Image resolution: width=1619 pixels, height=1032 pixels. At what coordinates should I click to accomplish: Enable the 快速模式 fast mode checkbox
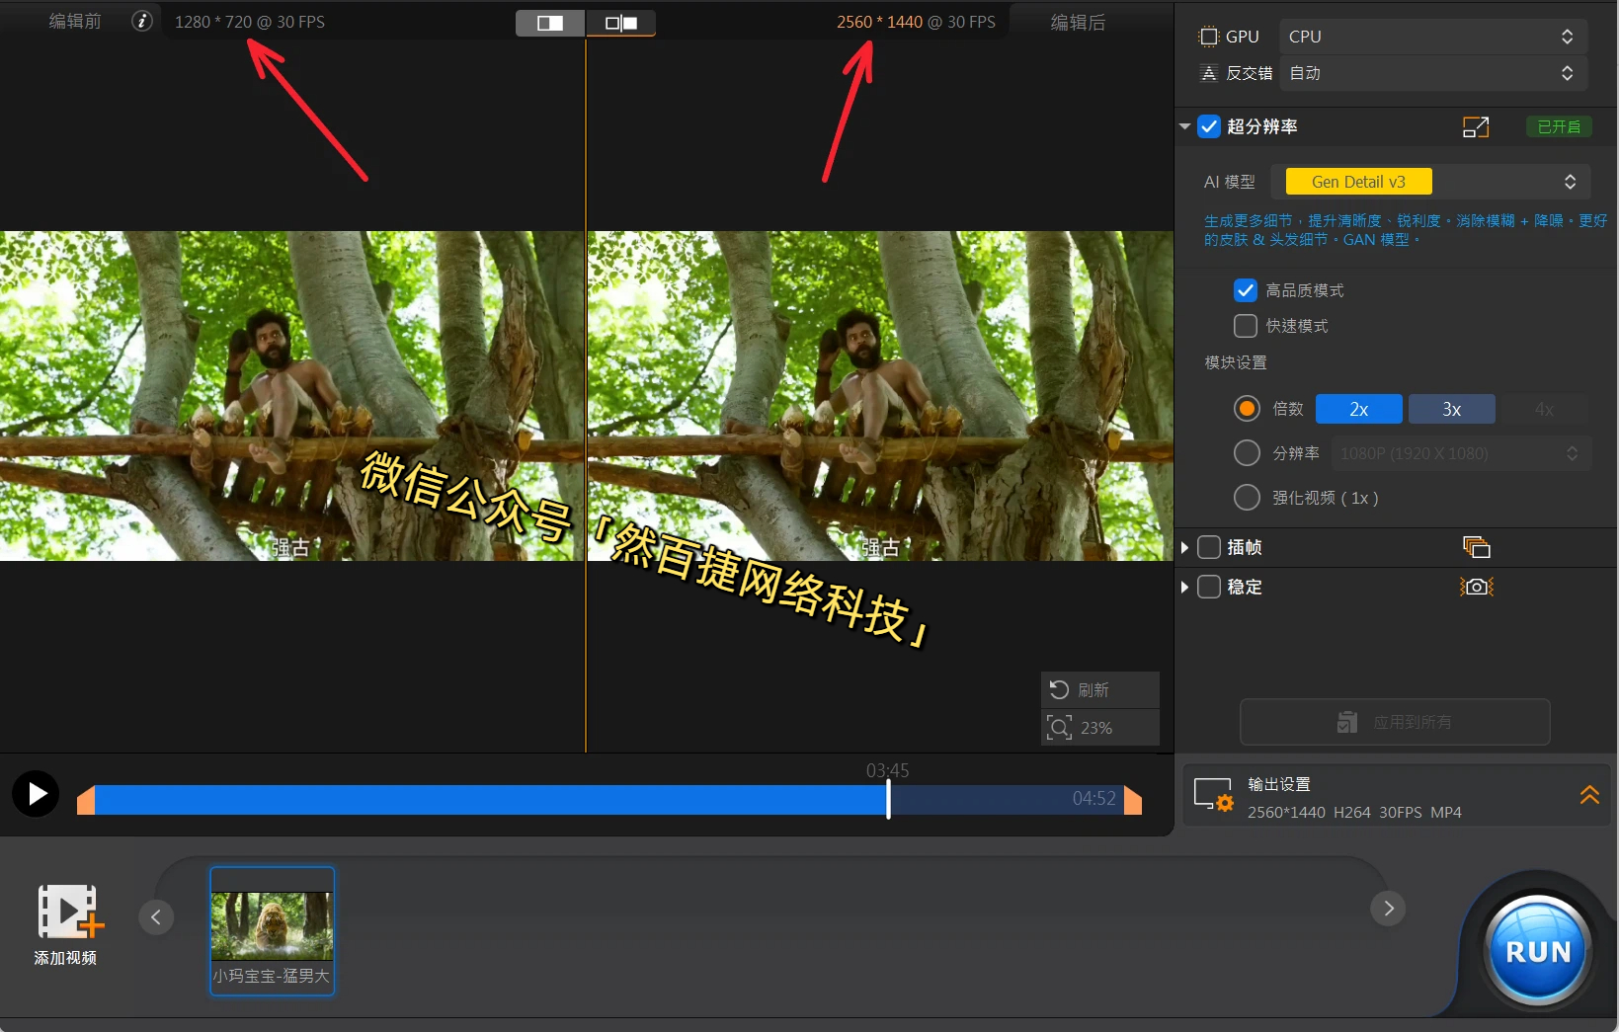(1246, 326)
